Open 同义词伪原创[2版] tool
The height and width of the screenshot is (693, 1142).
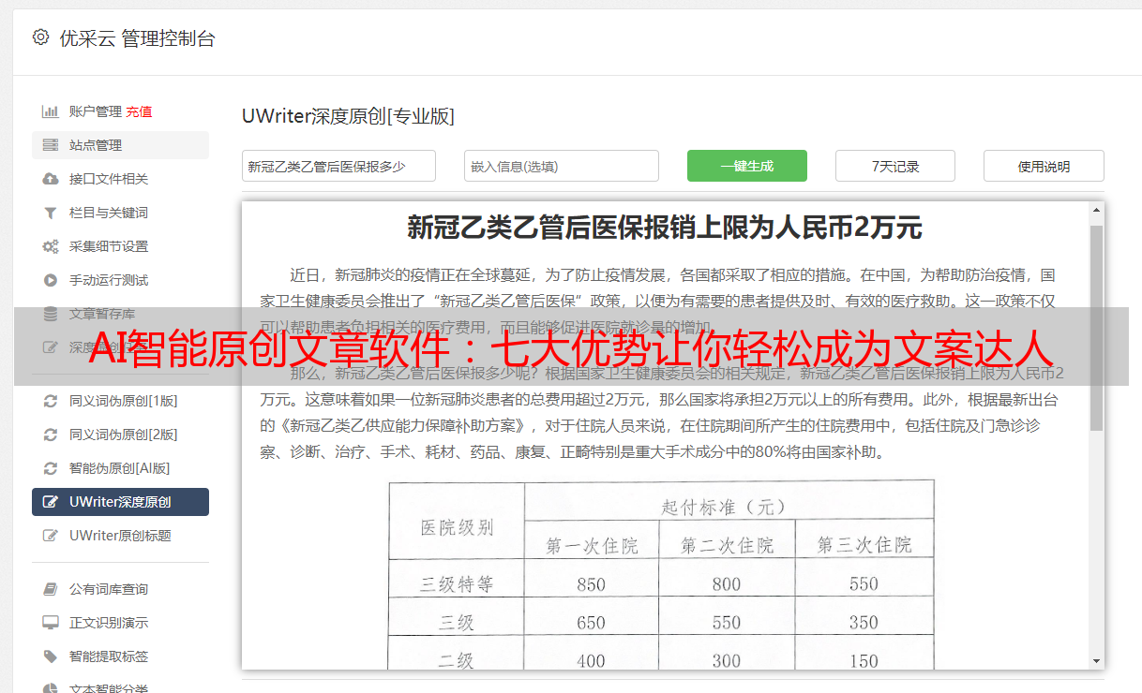[120, 435]
